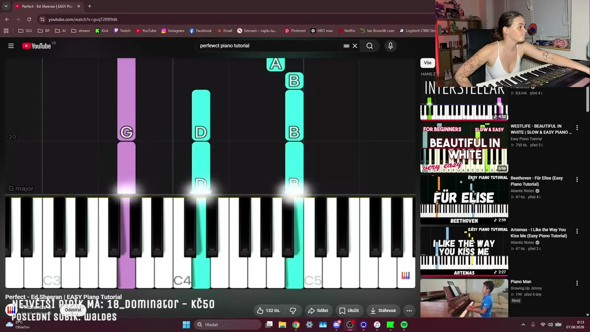Close the Perfect - Ed Sheeran tab
The image size is (590, 332).
coord(78,6)
